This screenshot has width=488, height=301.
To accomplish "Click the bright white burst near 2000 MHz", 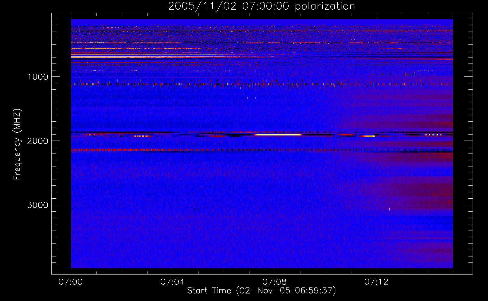I will pyautogui.click(x=278, y=135).
